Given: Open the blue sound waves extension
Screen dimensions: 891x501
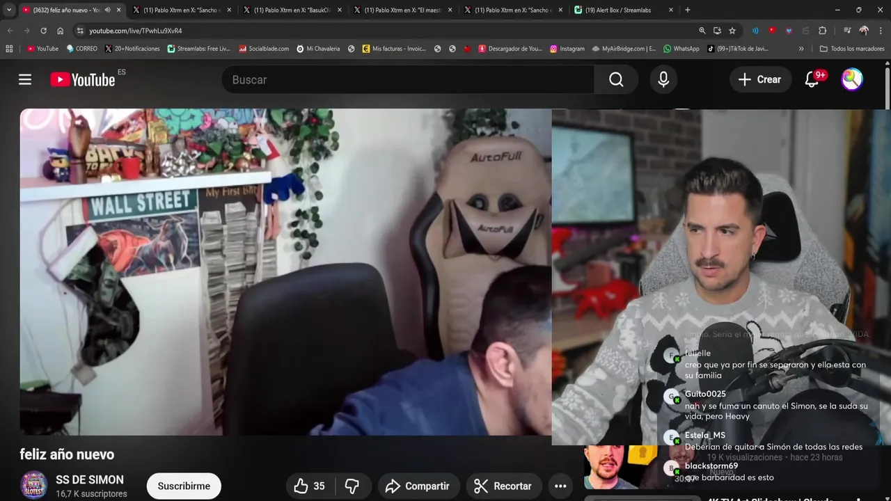Looking at the screenshot, I should (x=755, y=31).
